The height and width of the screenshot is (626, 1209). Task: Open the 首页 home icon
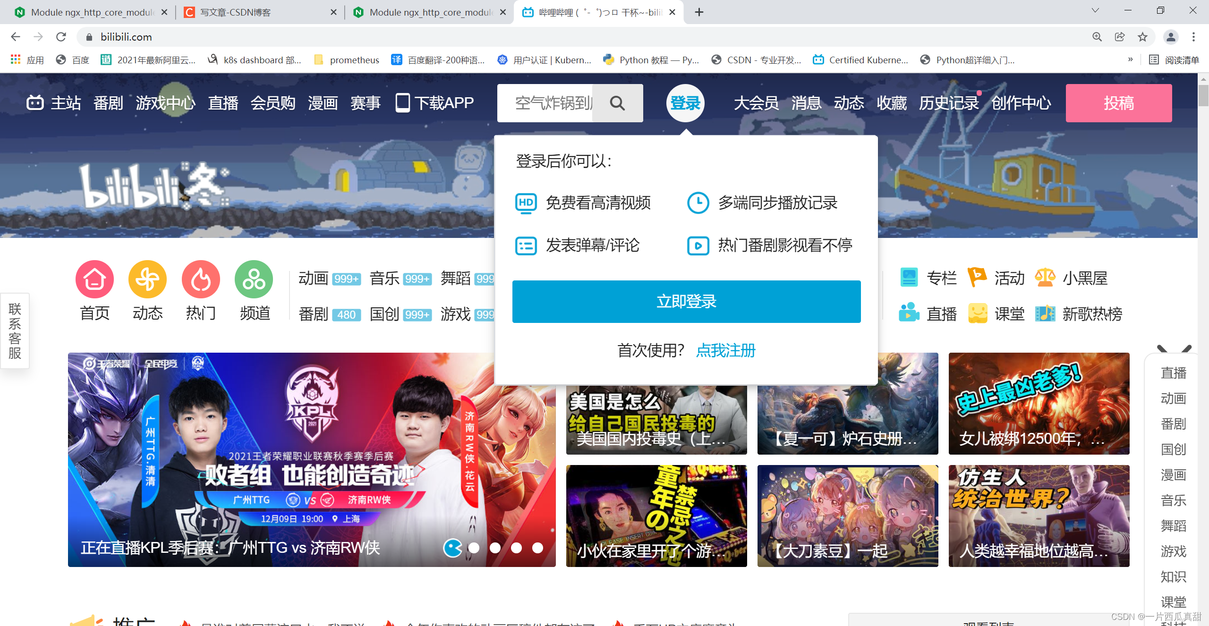coord(94,279)
